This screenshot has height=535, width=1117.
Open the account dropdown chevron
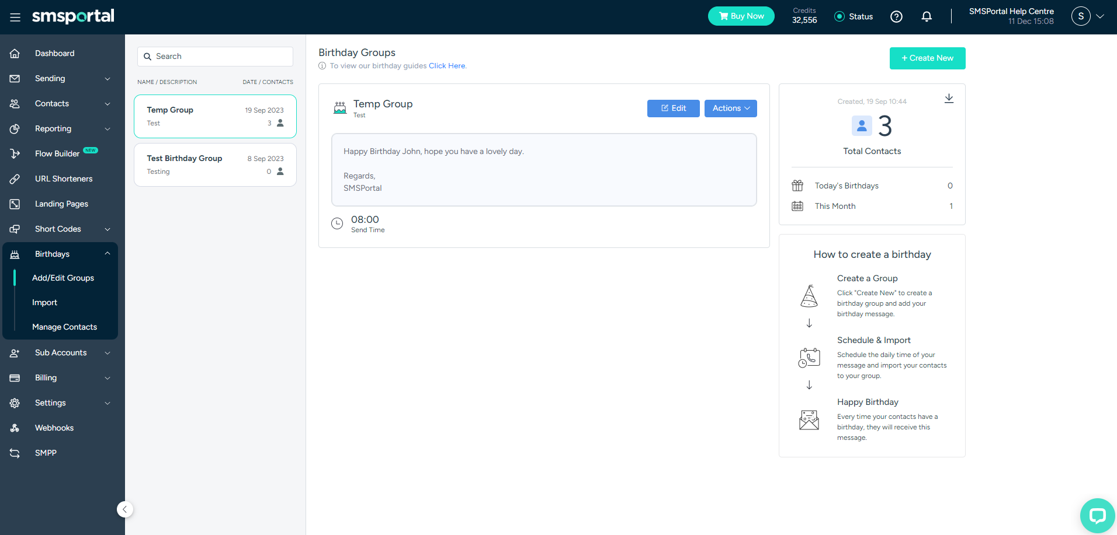click(x=1100, y=16)
